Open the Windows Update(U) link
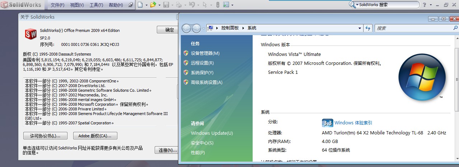Viewport: 459px width, 167px height. (212, 133)
